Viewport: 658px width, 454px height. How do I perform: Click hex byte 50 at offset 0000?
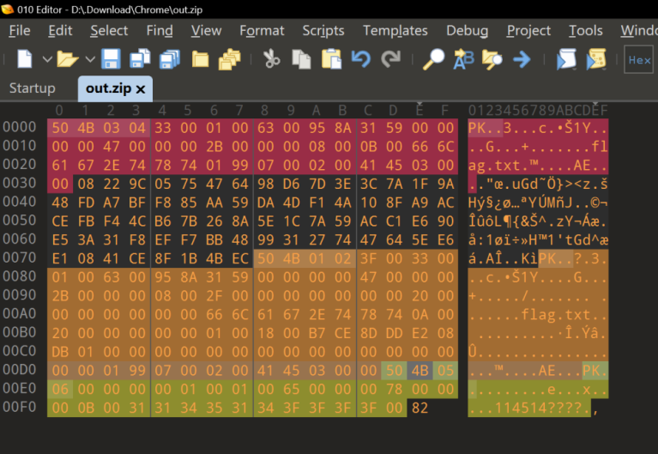coord(59,128)
